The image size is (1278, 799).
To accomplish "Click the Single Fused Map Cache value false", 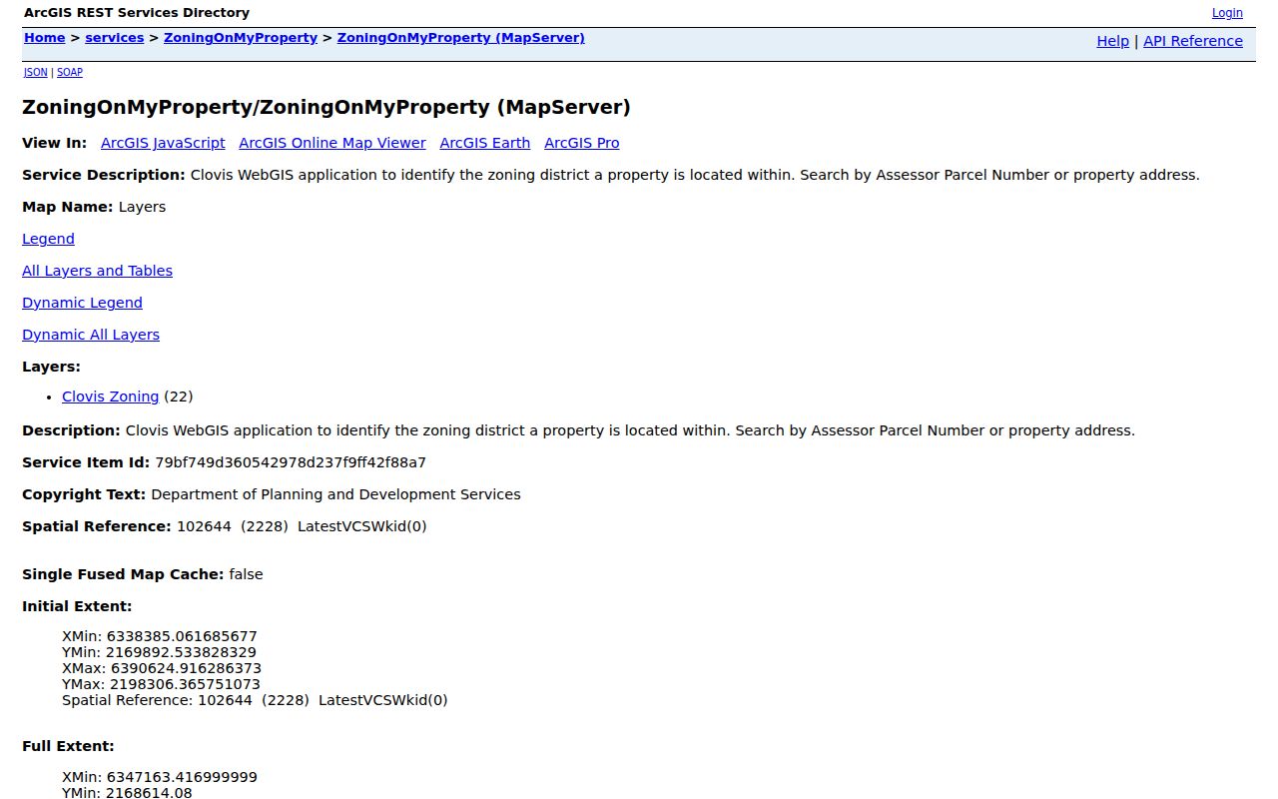I will pyautogui.click(x=246, y=574).
